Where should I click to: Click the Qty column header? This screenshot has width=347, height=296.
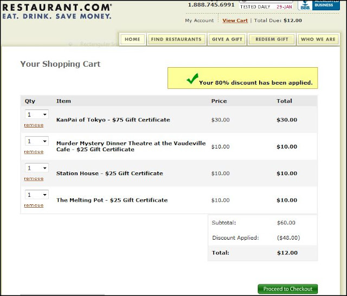(x=30, y=101)
